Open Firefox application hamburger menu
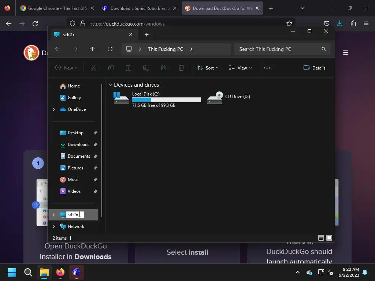 coord(366,23)
